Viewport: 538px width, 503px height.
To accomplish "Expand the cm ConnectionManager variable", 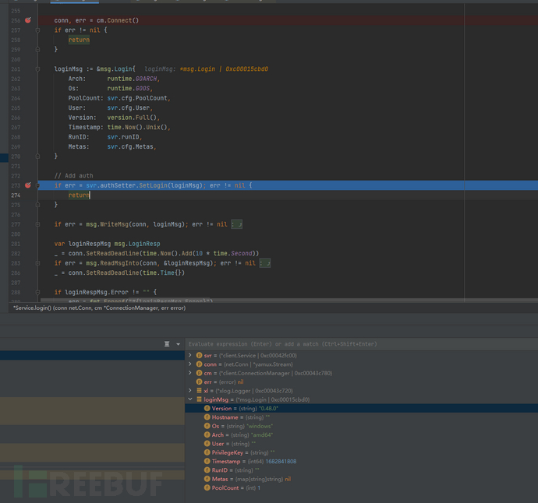I will 190,373.
